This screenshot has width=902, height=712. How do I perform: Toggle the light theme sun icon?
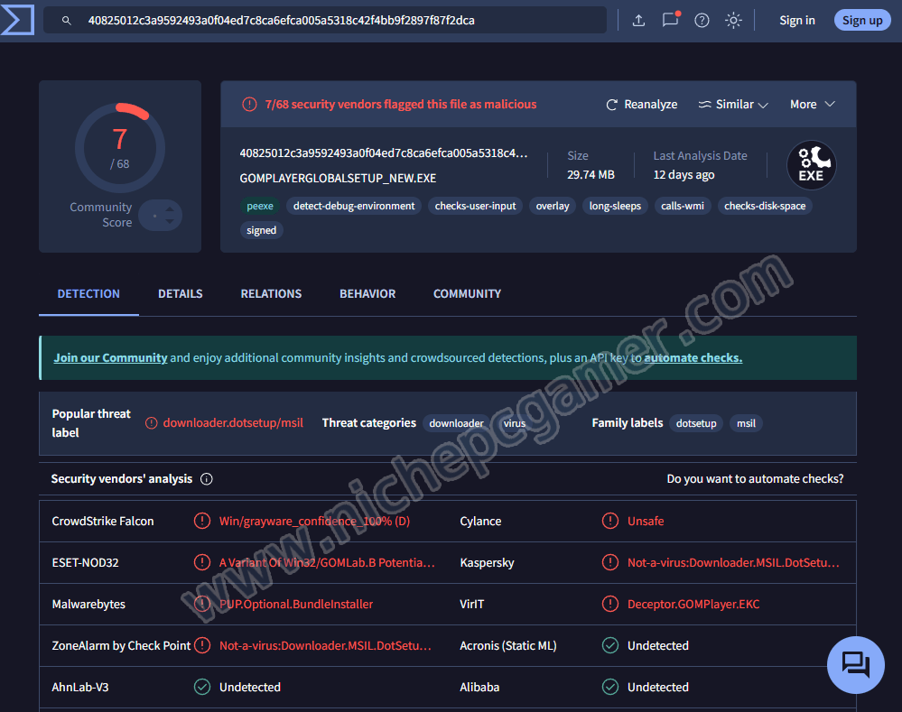(x=733, y=21)
